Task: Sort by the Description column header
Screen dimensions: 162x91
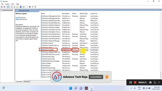Action: click(66, 13)
